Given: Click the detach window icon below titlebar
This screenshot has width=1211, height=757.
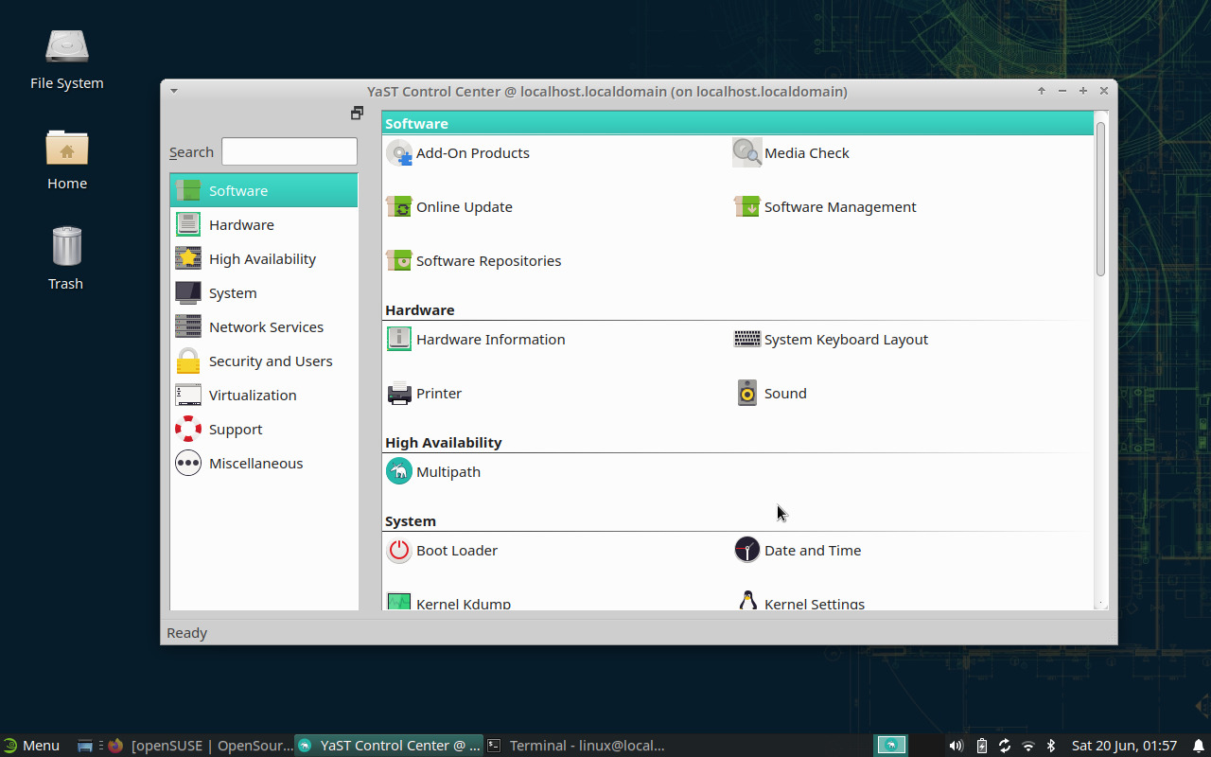Looking at the screenshot, I should tap(357, 113).
